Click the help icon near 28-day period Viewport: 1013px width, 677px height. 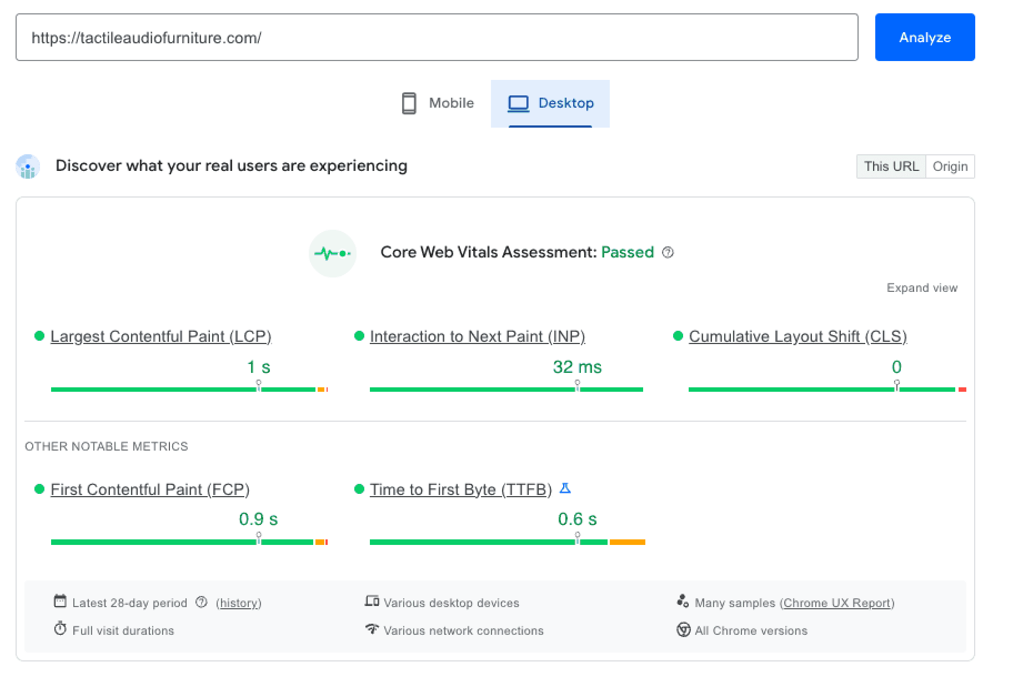point(202,603)
